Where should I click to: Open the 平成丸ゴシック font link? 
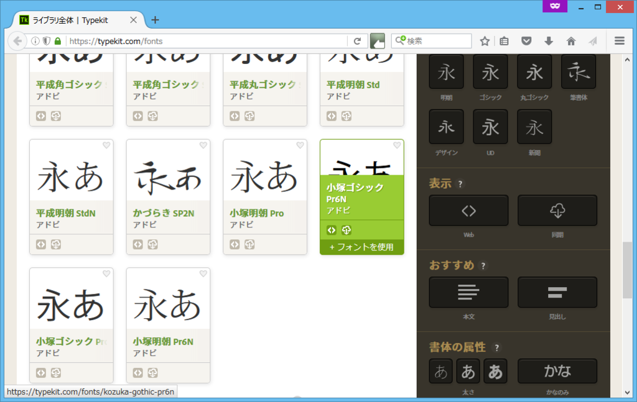264,85
